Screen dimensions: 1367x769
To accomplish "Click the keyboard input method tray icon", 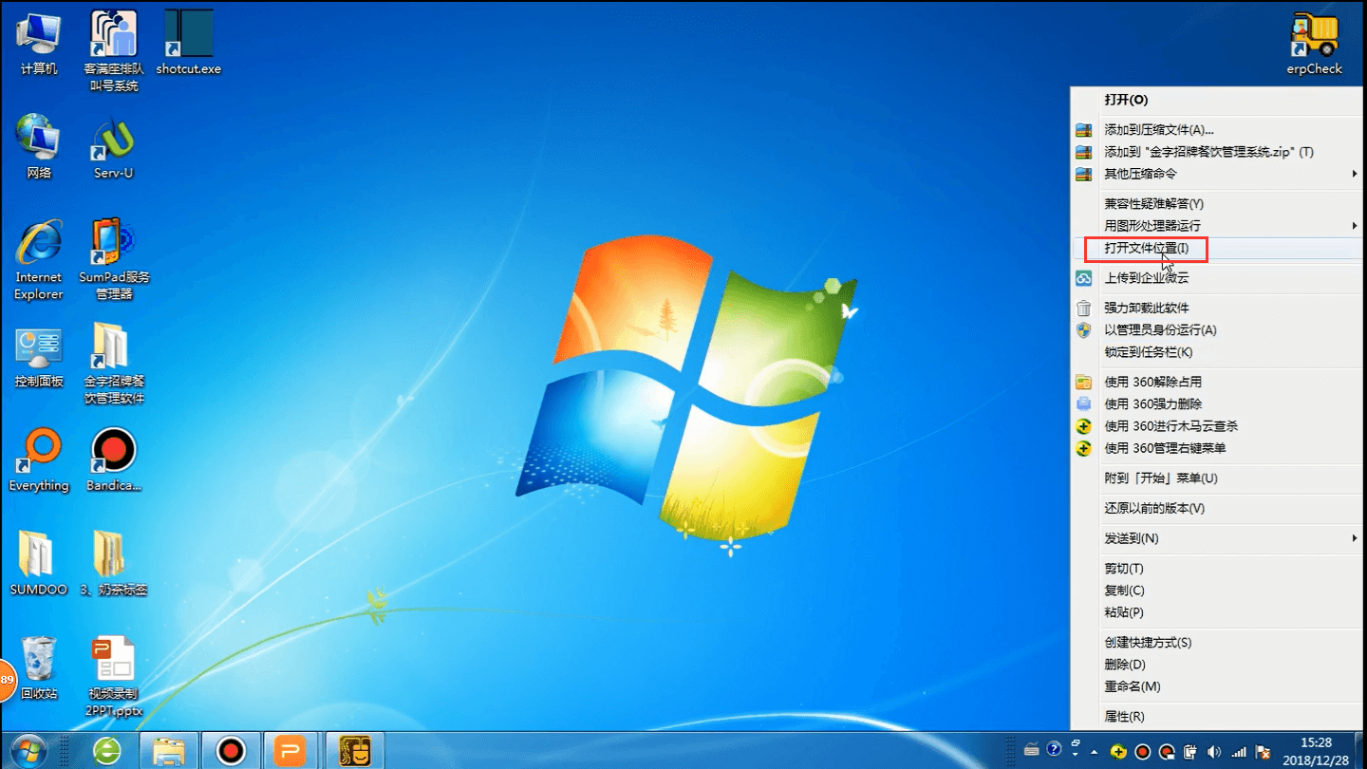I will [1032, 752].
